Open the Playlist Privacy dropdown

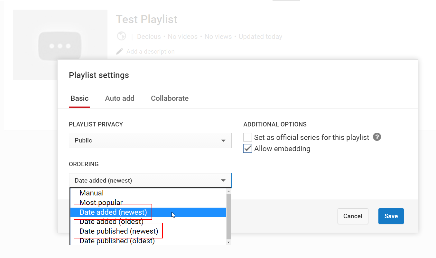(x=150, y=141)
